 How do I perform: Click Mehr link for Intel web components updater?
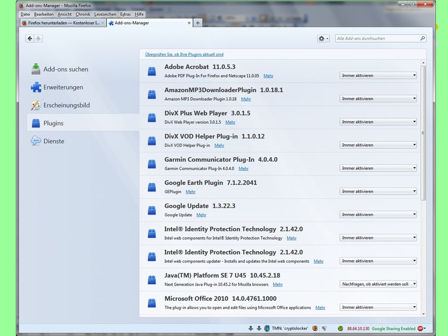pyautogui.click(x=319, y=261)
